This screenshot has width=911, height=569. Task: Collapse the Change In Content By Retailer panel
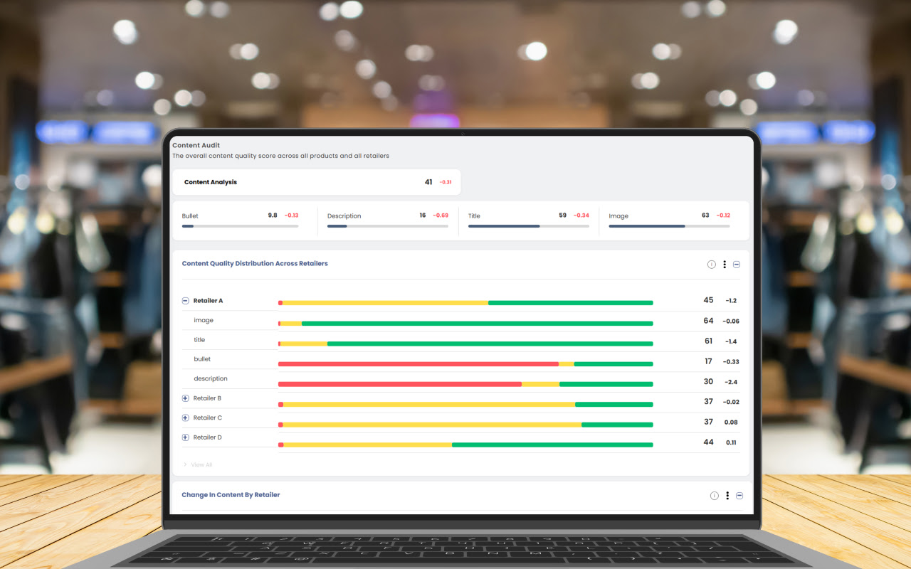(739, 496)
